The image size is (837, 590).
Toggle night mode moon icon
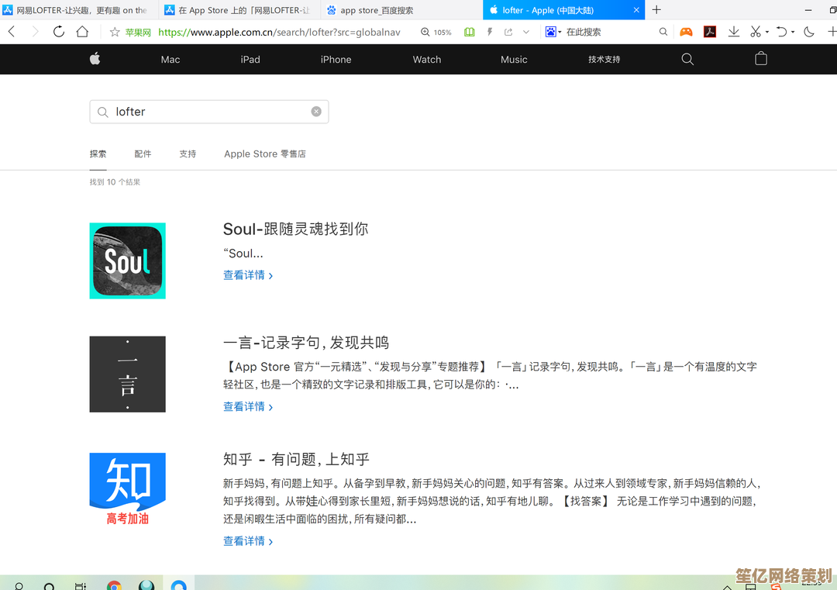click(809, 32)
